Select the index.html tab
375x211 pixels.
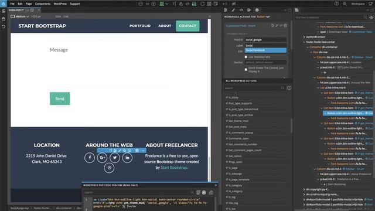[x=15, y=10]
